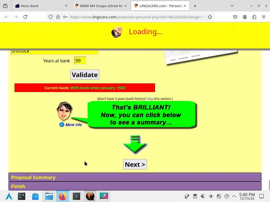This screenshot has width=270, height=202.
Task: Click the red Current bank status bar
Action: coord(85,88)
